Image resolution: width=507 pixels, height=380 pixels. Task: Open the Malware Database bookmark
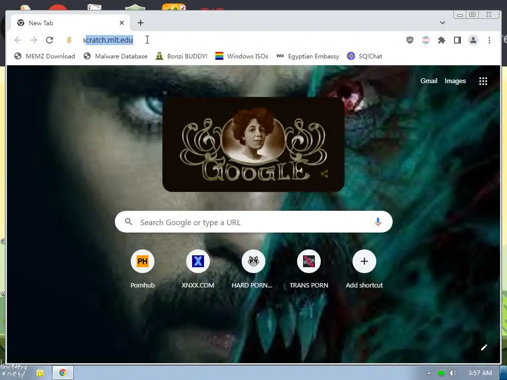pos(115,56)
